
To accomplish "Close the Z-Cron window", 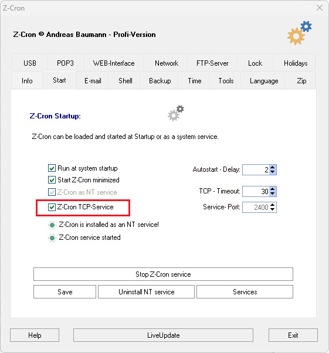I will pyautogui.click(x=320, y=8).
